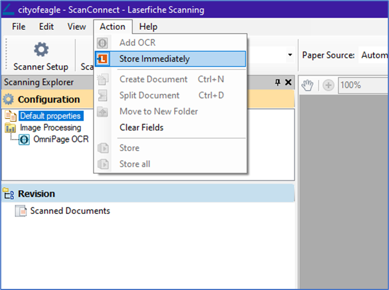
Task: Click the Store menu icon
Action: [102, 148]
